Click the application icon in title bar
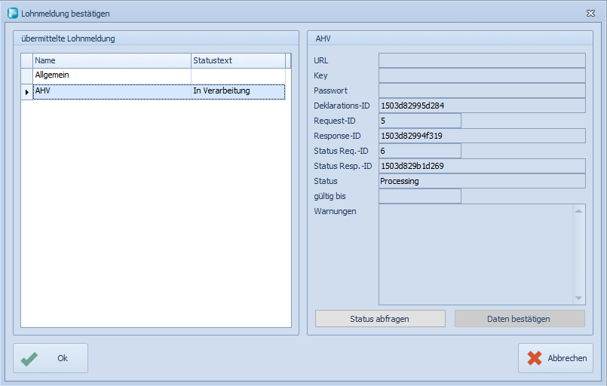Image resolution: width=607 pixels, height=386 pixels. click(x=13, y=13)
